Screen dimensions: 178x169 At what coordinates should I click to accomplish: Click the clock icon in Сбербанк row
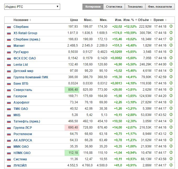click(x=171, y=26)
